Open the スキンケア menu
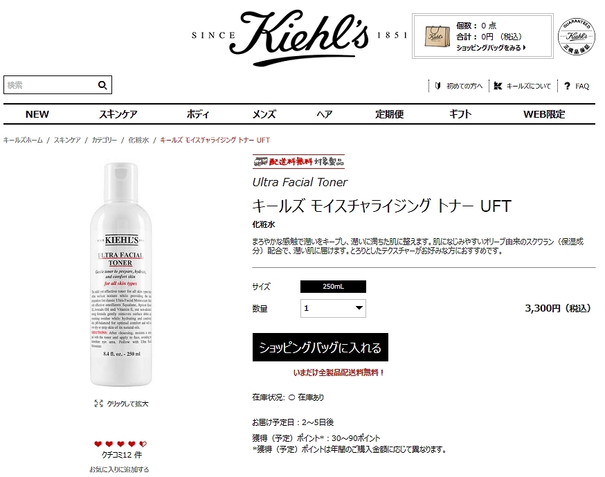This screenshot has height=477, width=605. pyautogui.click(x=118, y=114)
